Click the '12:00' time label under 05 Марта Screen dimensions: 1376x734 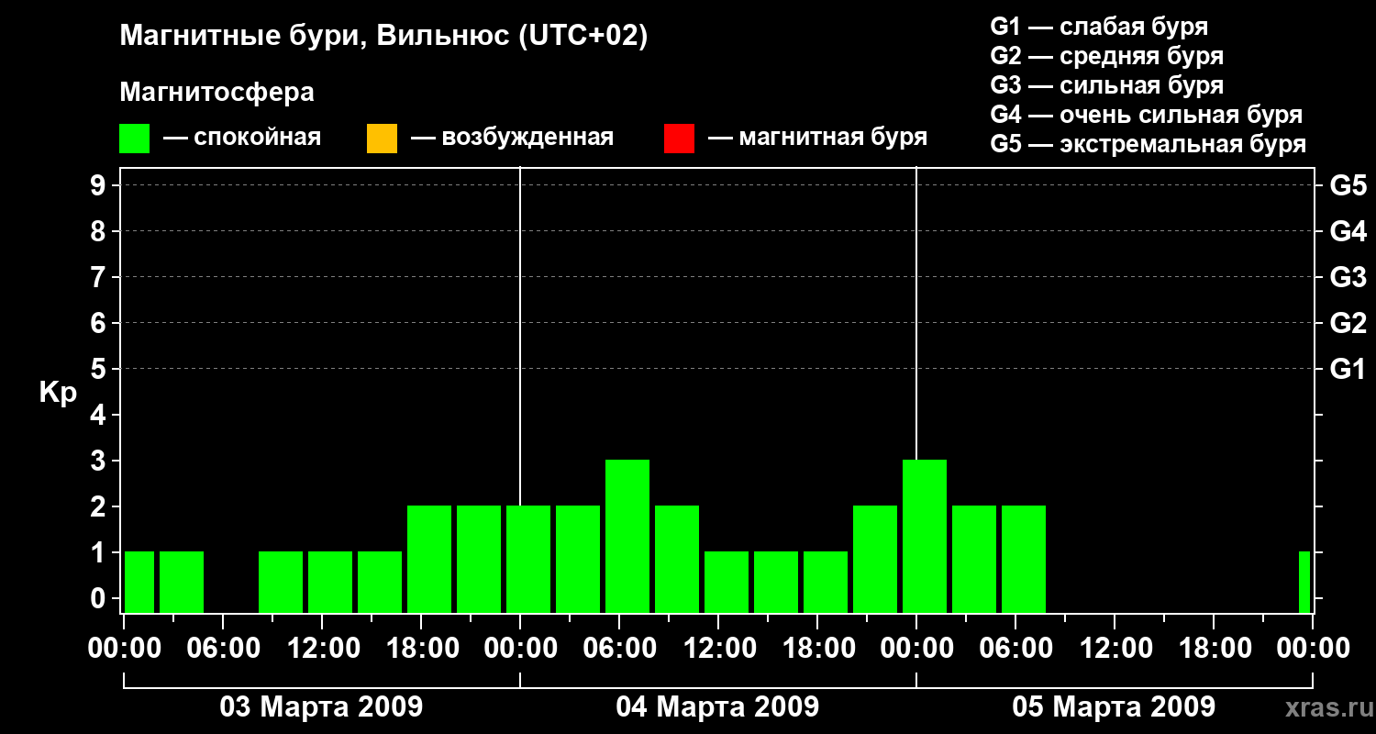[x=1115, y=649]
